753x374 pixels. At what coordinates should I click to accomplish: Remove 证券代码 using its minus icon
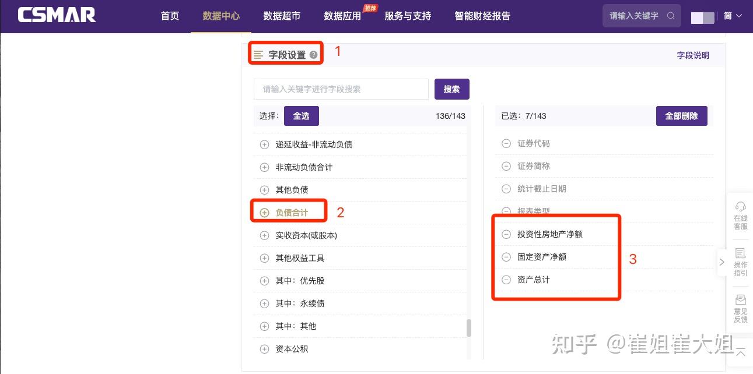(506, 143)
